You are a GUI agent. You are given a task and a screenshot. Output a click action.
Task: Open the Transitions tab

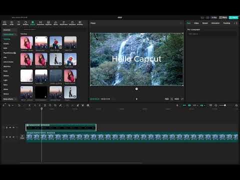(x=40, y=23)
